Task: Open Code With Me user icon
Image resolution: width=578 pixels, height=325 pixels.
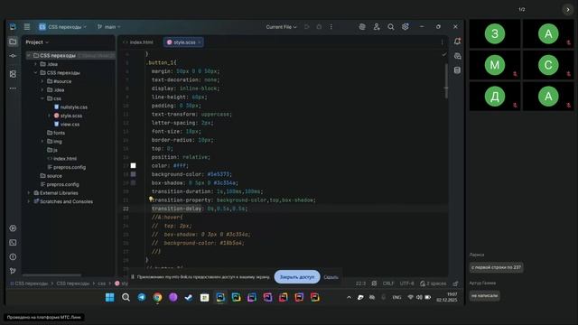Action: [x=377, y=26]
